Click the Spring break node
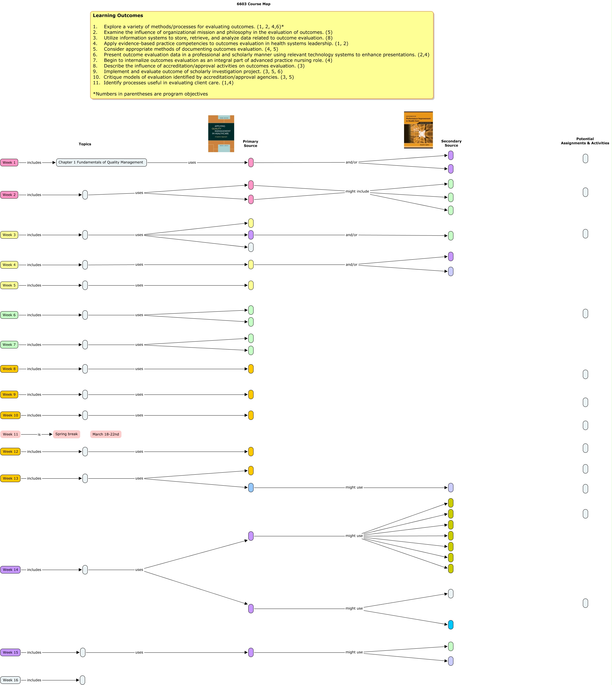 coord(66,434)
